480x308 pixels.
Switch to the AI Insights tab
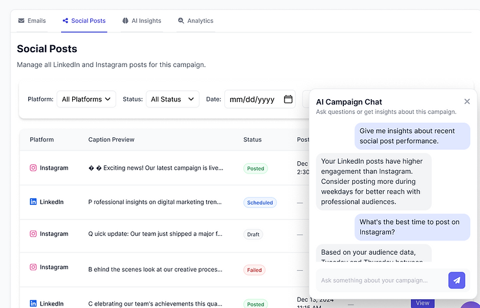point(146,21)
